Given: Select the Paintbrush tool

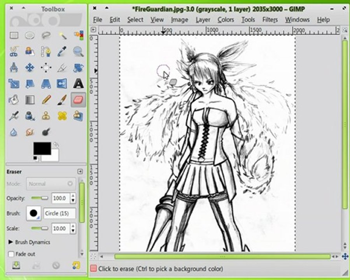Looking at the screenshot, I should coord(62,100).
